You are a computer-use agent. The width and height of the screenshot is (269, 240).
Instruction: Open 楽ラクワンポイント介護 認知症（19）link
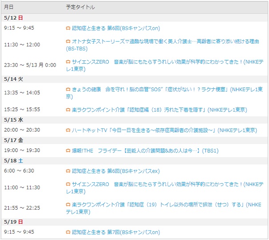pyautogui.click(x=163, y=208)
